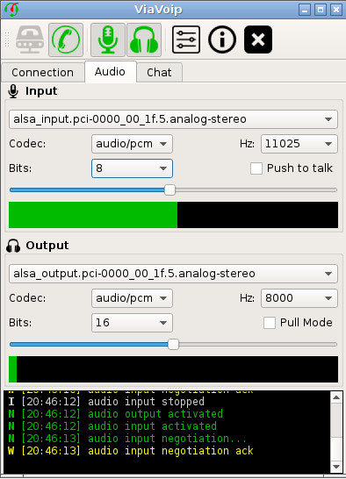This screenshot has height=479, width=346.
Task: Minimize the ViaVoip window
Action: pyautogui.click(x=305, y=10)
